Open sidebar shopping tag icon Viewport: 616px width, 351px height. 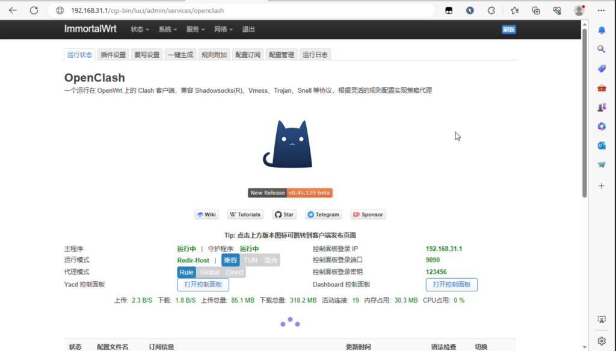point(602,69)
